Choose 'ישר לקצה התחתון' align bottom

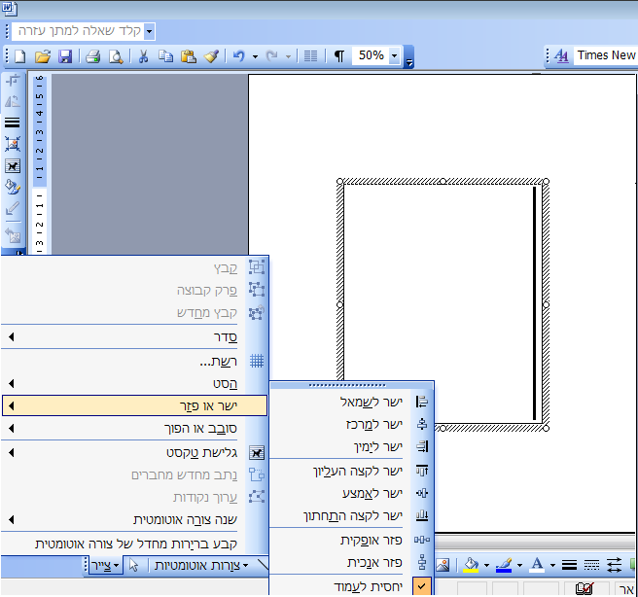pyautogui.click(x=352, y=515)
